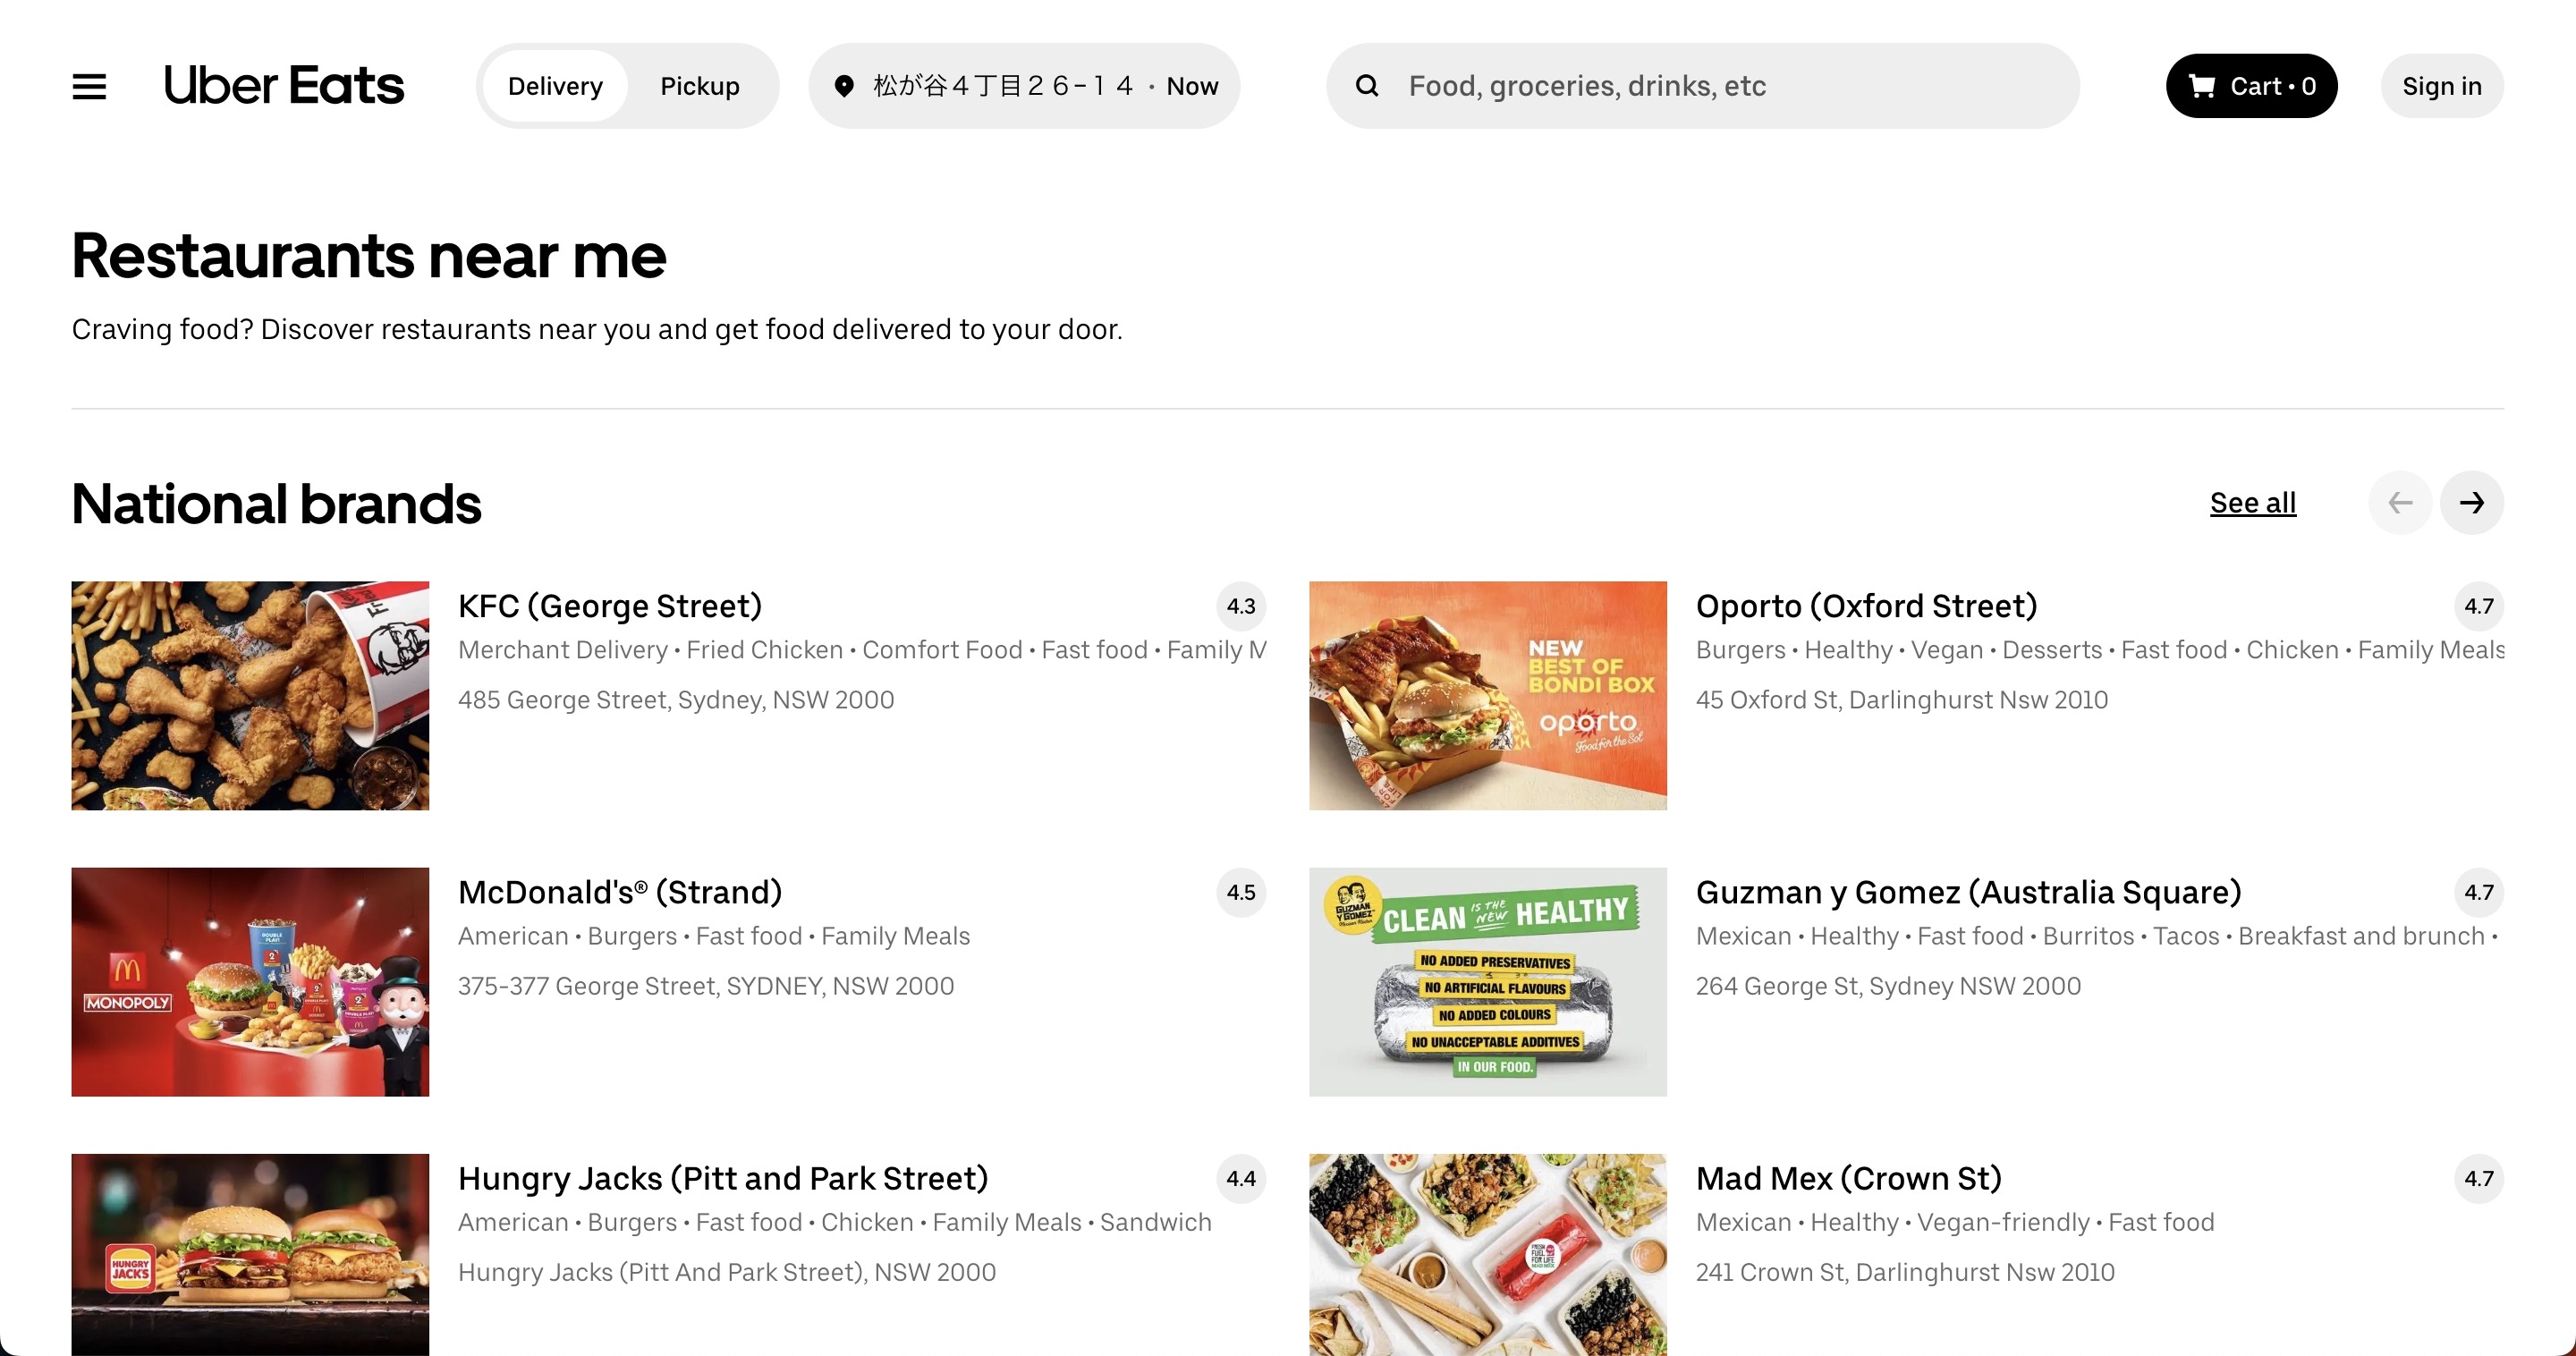The width and height of the screenshot is (2576, 1356).
Task: Open McDonald's (Strand) listing
Action: [x=620, y=892]
